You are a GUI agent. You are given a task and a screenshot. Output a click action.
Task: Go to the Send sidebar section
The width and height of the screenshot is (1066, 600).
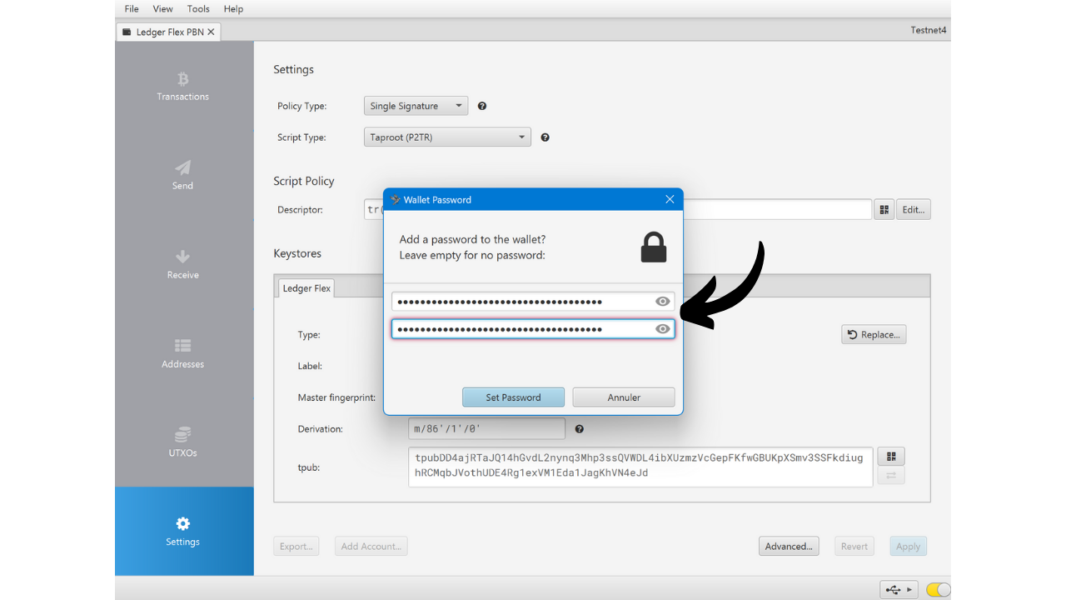(x=183, y=175)
